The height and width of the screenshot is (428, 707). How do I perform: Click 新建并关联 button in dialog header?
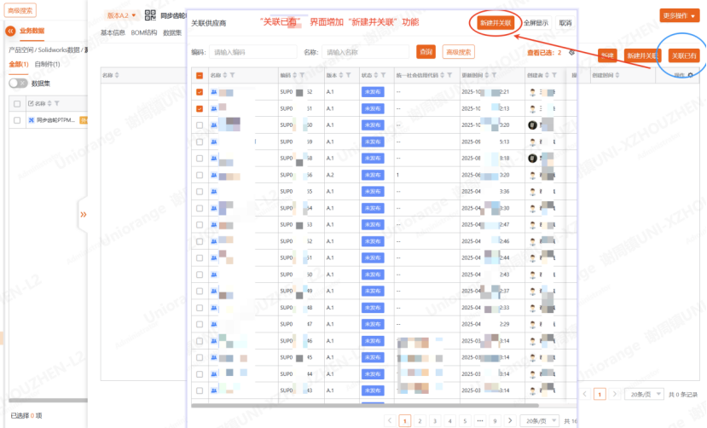(x=495, y=23)
